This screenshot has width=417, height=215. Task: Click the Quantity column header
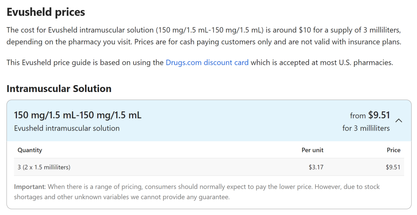click(x=30, y=150)
